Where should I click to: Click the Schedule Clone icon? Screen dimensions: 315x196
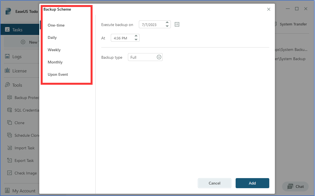(10, 135)
